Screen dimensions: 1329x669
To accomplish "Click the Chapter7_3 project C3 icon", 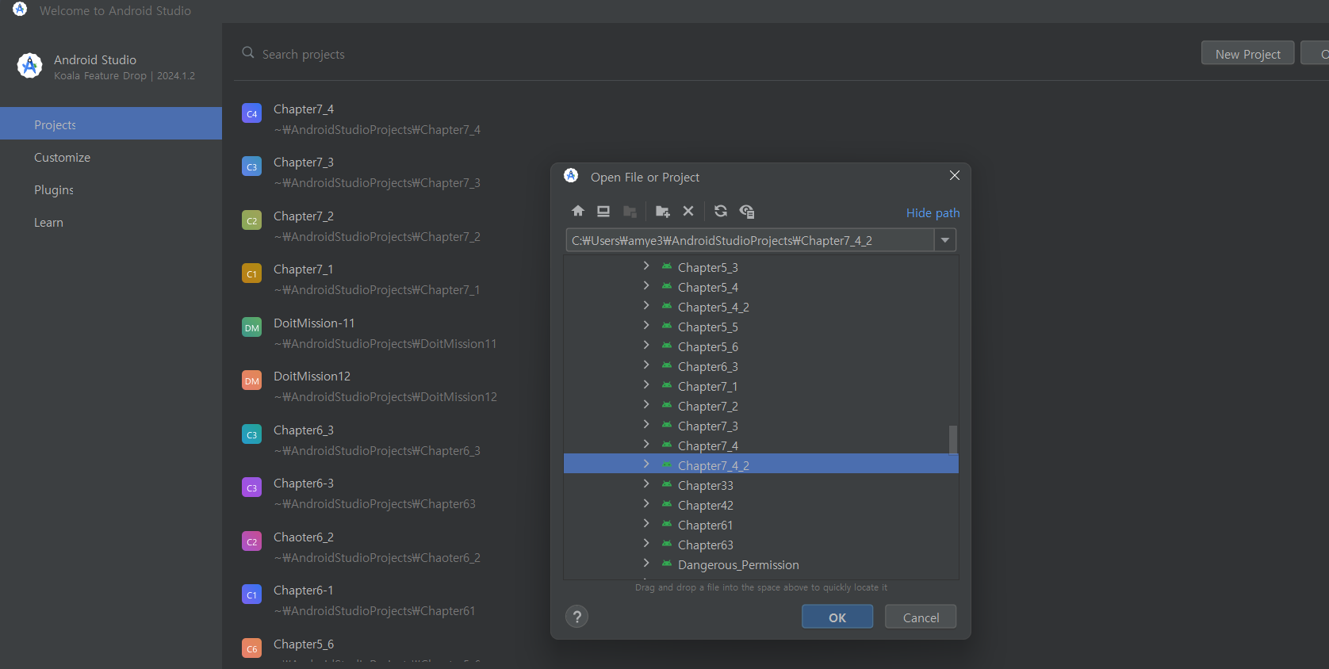I will (251, 166).
